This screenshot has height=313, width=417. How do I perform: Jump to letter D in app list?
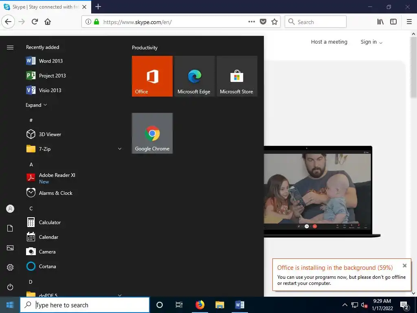click(x=31, y=282)
